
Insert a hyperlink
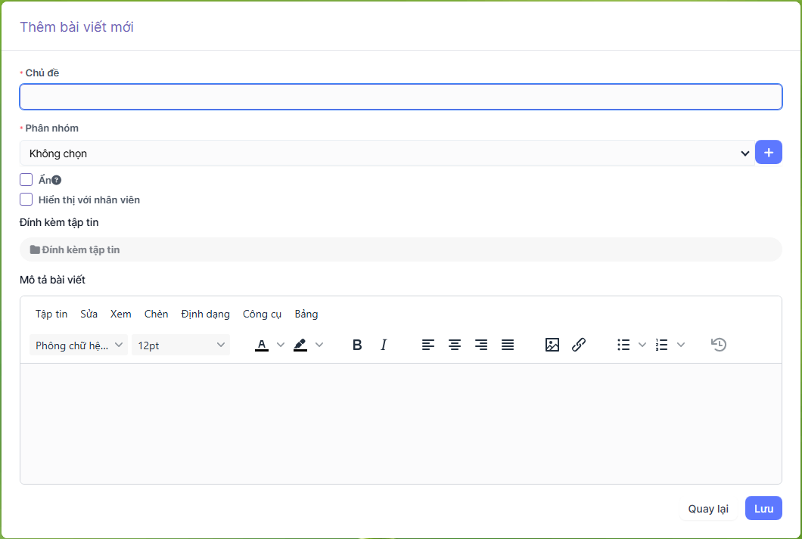click(x=579, y=345)
